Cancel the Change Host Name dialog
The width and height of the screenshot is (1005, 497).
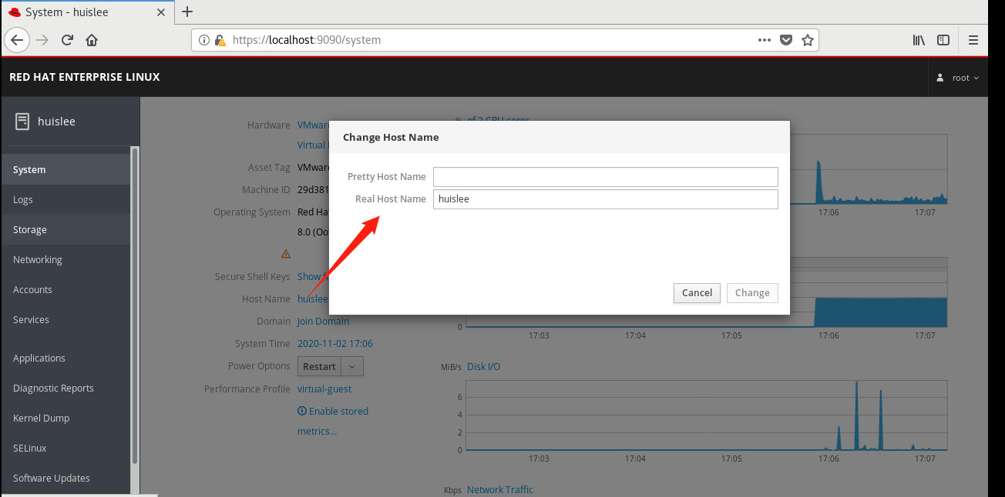(x=697, y=293)
